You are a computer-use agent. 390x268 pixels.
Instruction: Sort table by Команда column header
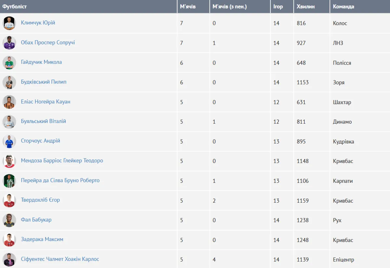point(344,7)
